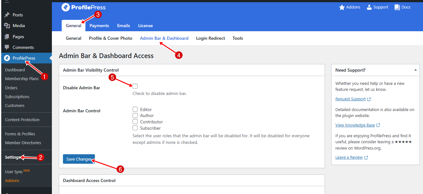The image size is (423, 194).
Task: Open the Request Support link
Action: (x=350, y=99)
